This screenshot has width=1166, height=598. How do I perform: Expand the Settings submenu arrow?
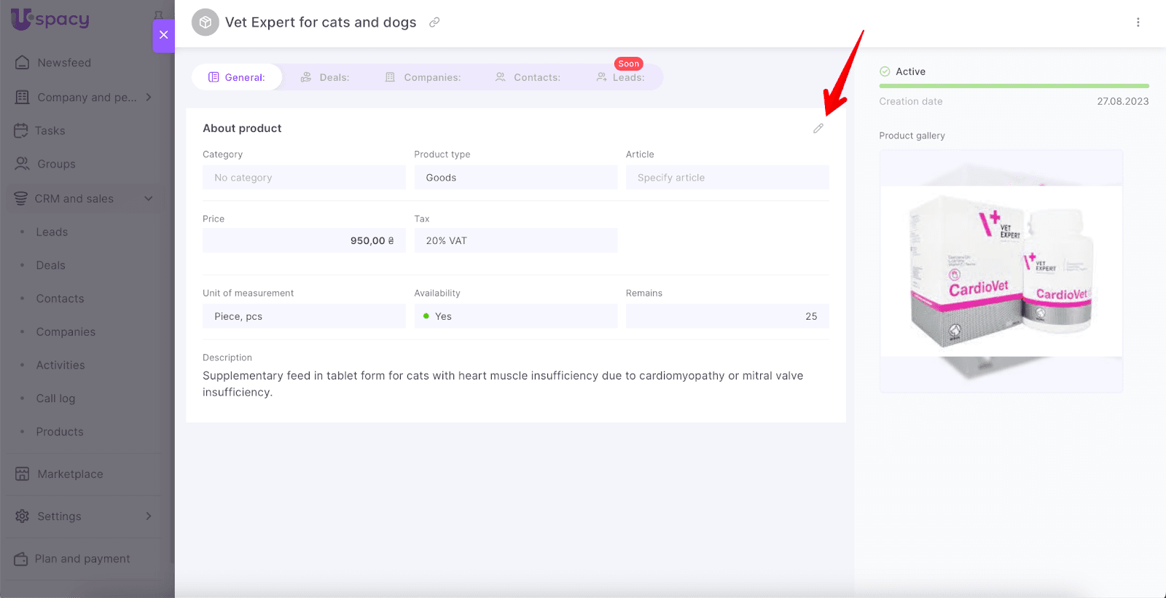pos(149,516)
